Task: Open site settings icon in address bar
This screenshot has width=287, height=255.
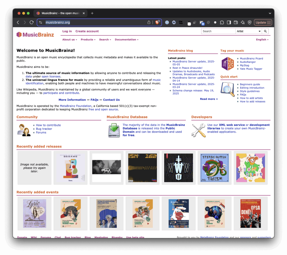Action: pyautogui.click(x=41, y=22)
